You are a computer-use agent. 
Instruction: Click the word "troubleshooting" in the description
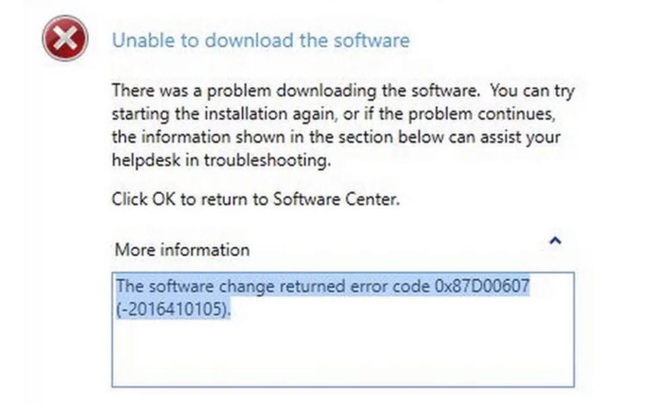coord(267,161)
